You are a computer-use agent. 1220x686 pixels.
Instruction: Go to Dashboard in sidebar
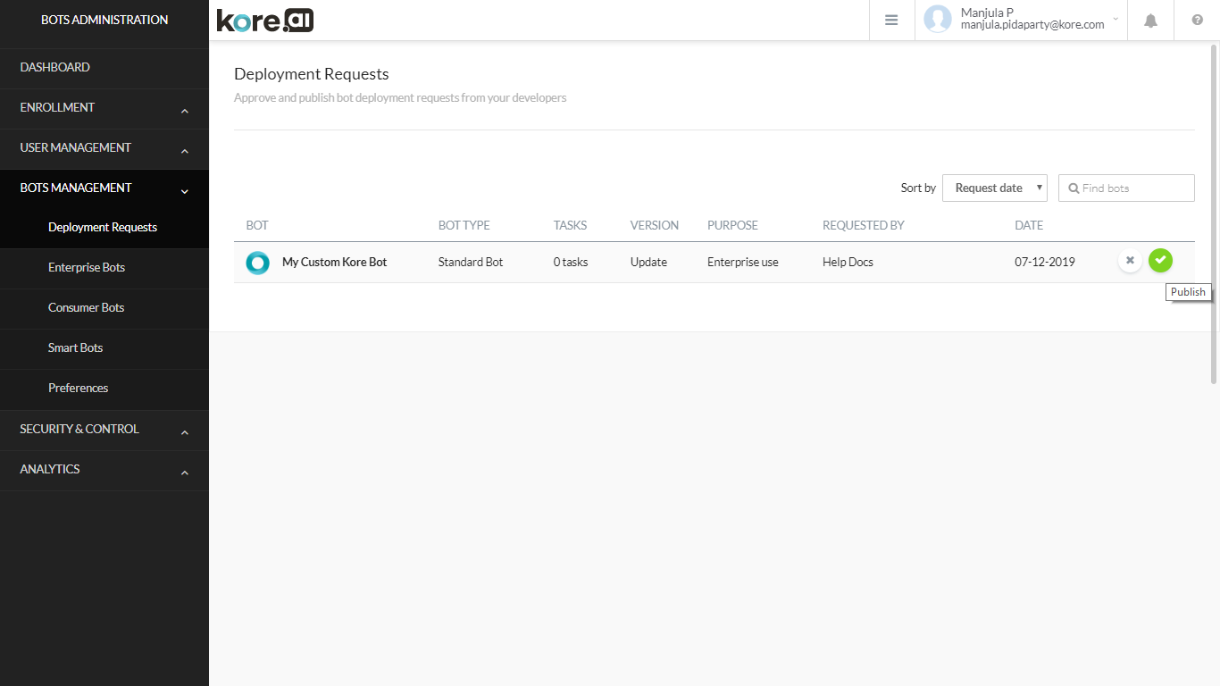(x=55, y=68)
